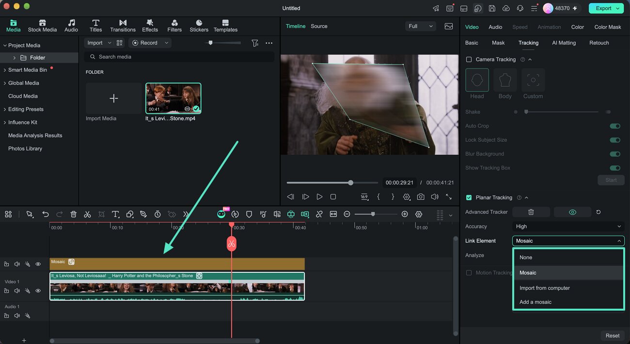Step to previous frame in preview
Viewport: 630px width, 344px height.
point(291,197)
